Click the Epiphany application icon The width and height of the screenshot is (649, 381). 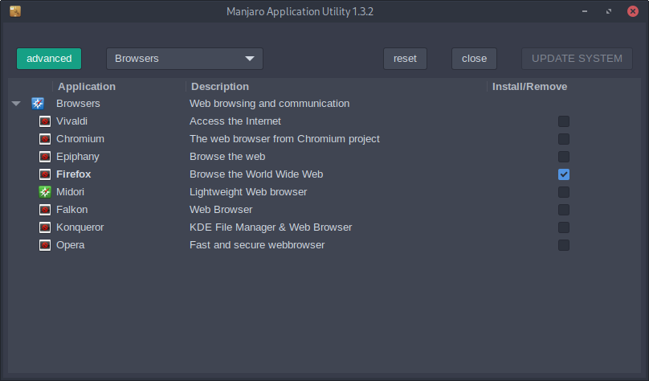click(45, 157)
